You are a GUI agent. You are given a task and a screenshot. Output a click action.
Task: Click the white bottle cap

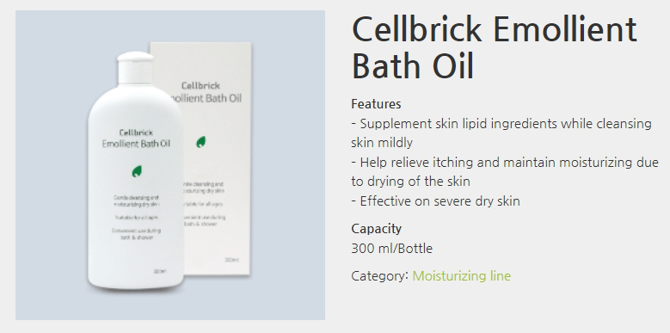pyautogui.click(x=135, y=67)
